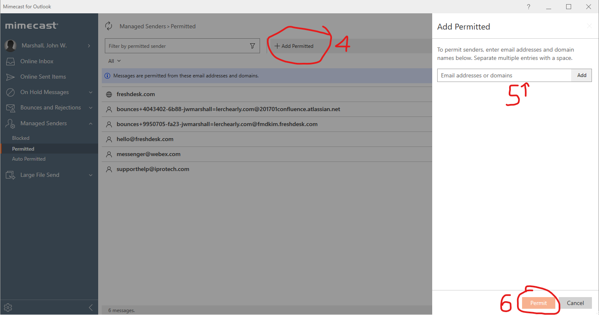Open the All filter dropdown

coord(114,61)
